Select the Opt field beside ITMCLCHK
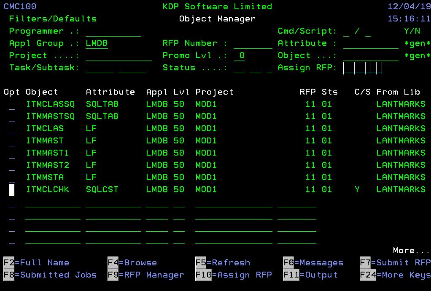The width and height of the screenshot is (431, 291). pos(12,190)
